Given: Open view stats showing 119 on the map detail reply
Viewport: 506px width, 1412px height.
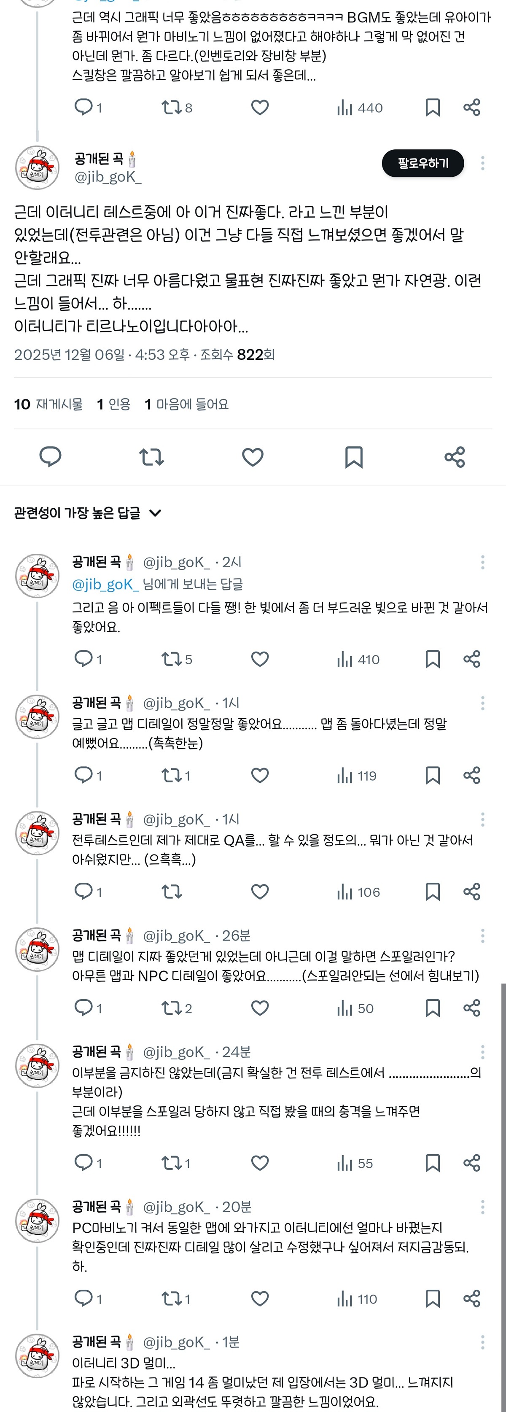Looking at the screenshot, I should coord(357,776).
